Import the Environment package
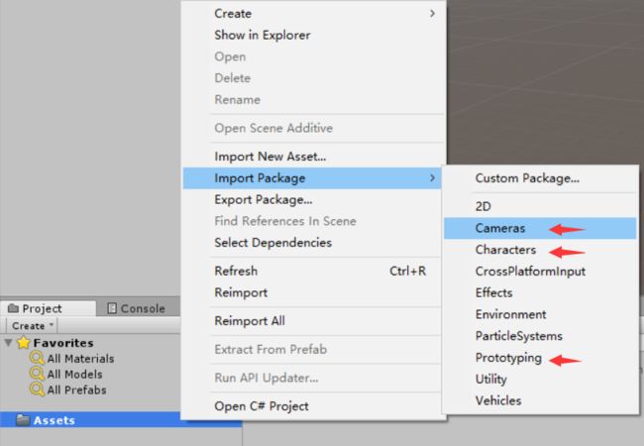 point(540,314)
